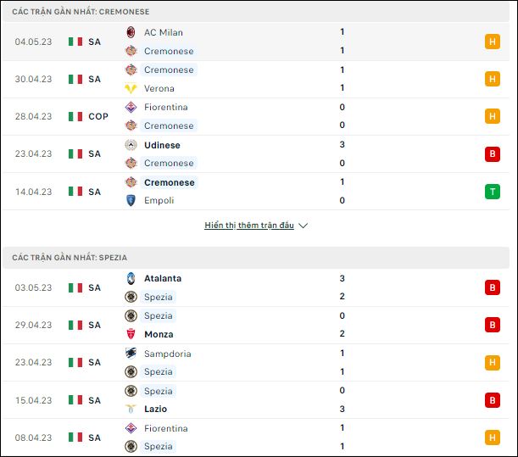The height and width of the screenshot is (457, 518).
Task: Click H draw badge for AC Milan match
Action: click(x=493, y=42)
